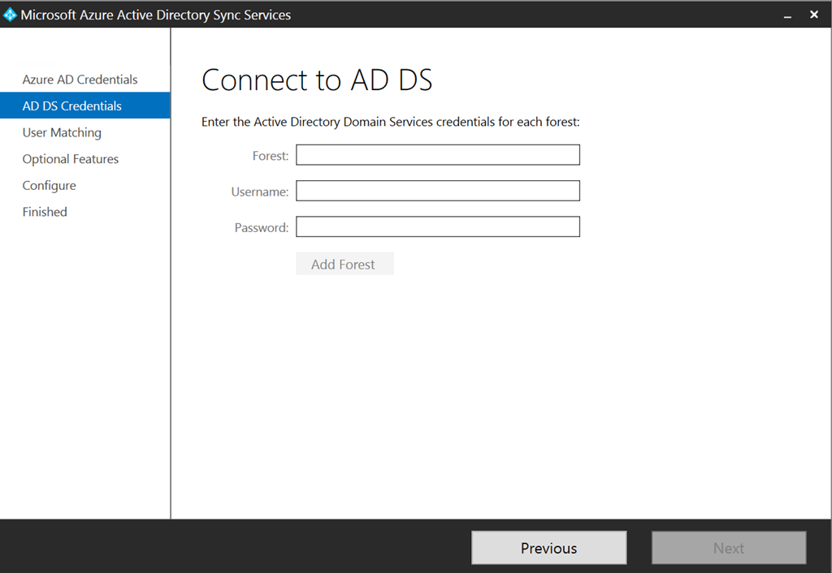Click the Password field label

coord(261,228)
